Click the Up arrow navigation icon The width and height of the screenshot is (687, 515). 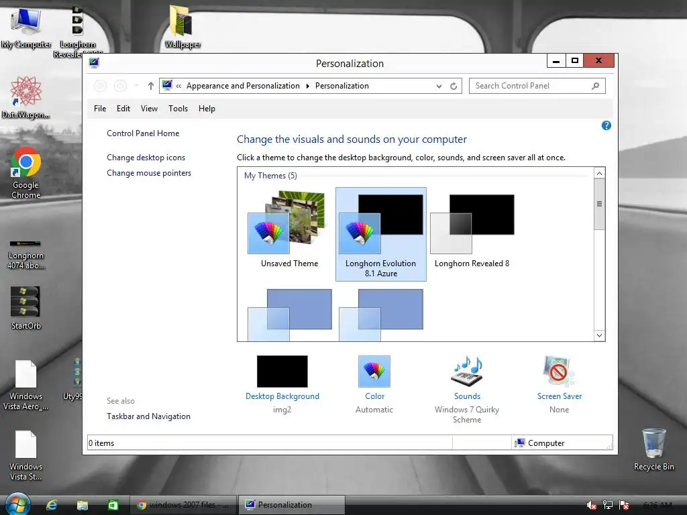pyautogui.click(x=151, y=86)
